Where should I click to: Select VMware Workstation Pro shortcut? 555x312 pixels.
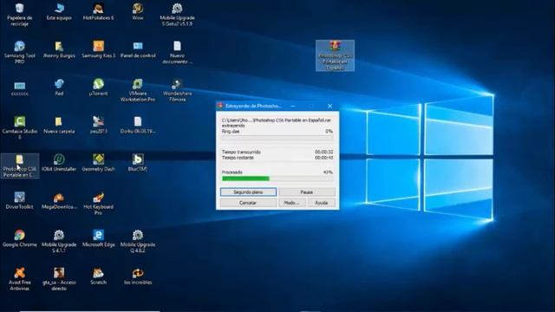pyautogui.click(x=138, y=90)
